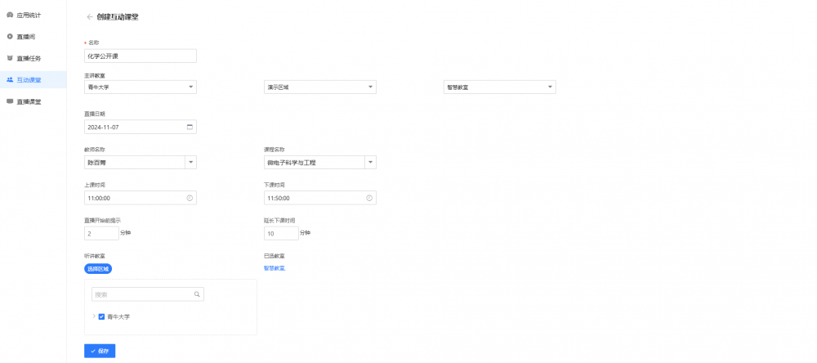Click the 保存 button
The width and height of the screenshot is (817, 363).
pos(100,351)
